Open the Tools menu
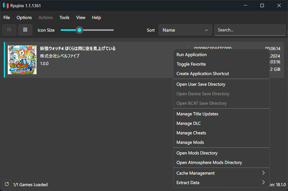Screen dimensions: 288x191 tap(64, 18)
